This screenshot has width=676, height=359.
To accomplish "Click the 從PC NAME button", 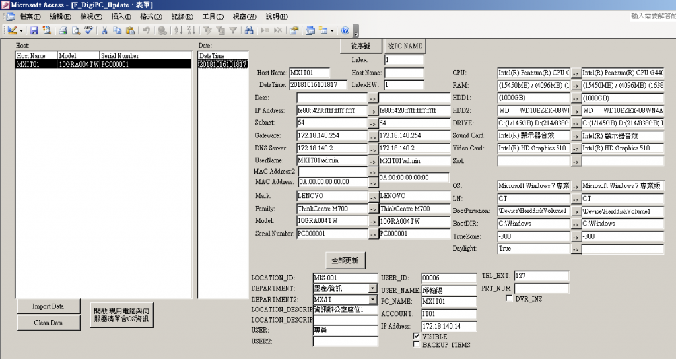I will 405,46.
